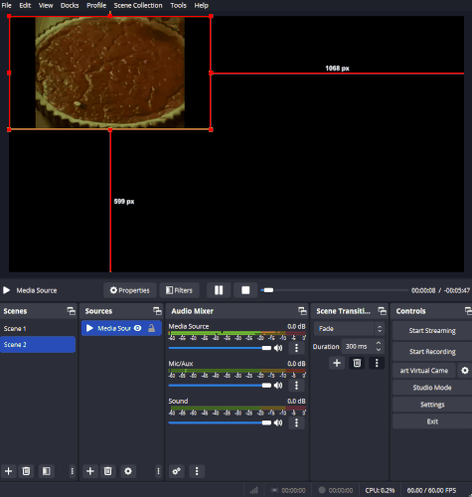
Task: Open Properties for Media Source
Action: click(x=129, y=290)
